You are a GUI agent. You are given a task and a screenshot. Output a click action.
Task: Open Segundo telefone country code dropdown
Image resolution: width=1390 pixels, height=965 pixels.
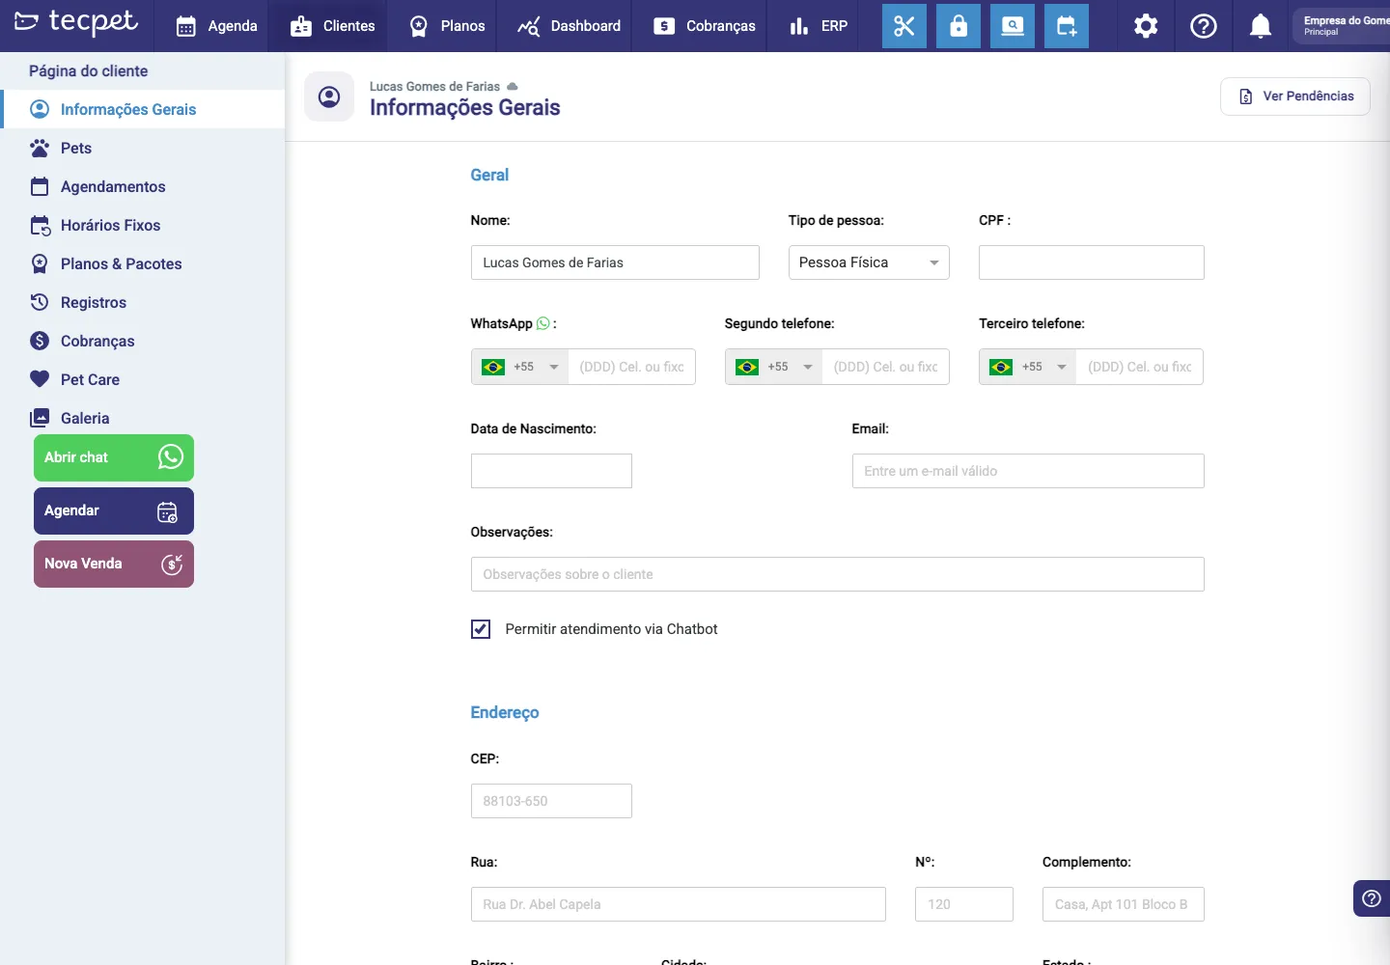pos(774,367)
